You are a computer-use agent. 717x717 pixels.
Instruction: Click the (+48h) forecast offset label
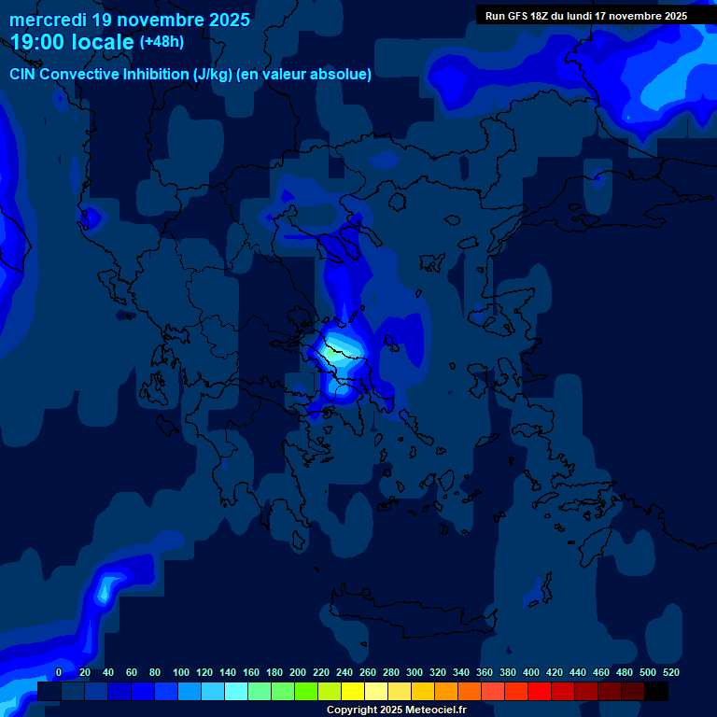click(162, 42)
